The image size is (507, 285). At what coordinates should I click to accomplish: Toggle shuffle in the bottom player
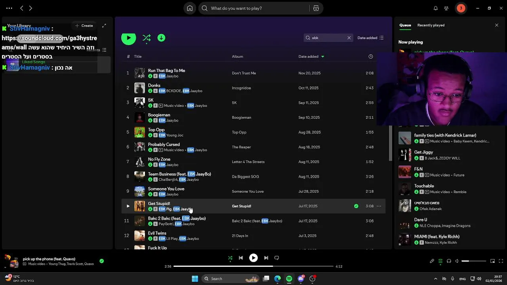[230, 258]
